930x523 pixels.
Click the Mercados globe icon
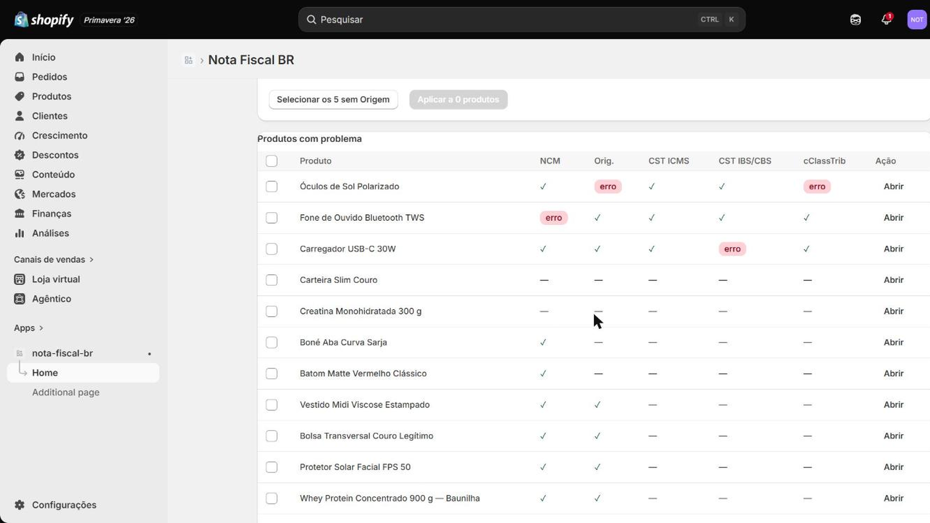click(20, 194)
